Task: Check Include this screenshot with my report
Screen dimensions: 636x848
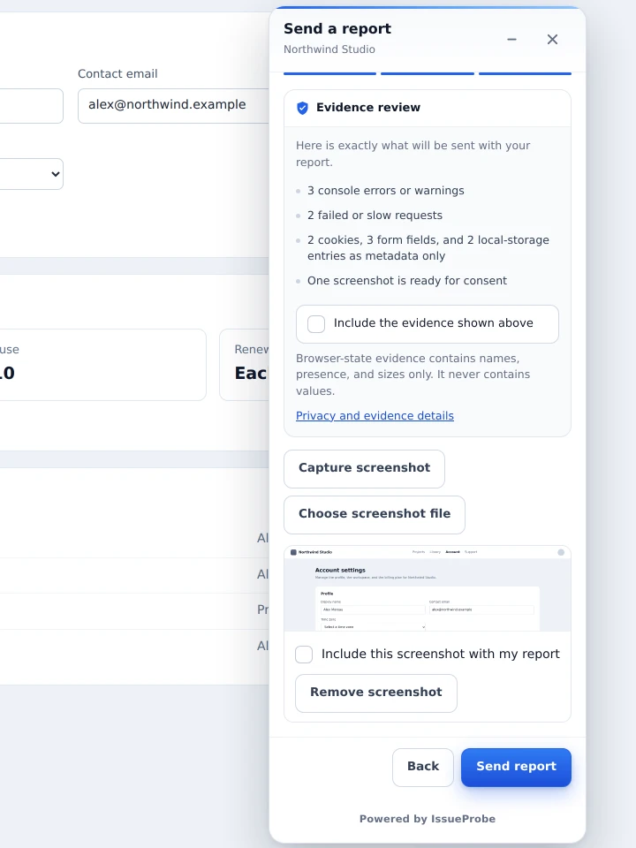Action: (x=304, y=655)
